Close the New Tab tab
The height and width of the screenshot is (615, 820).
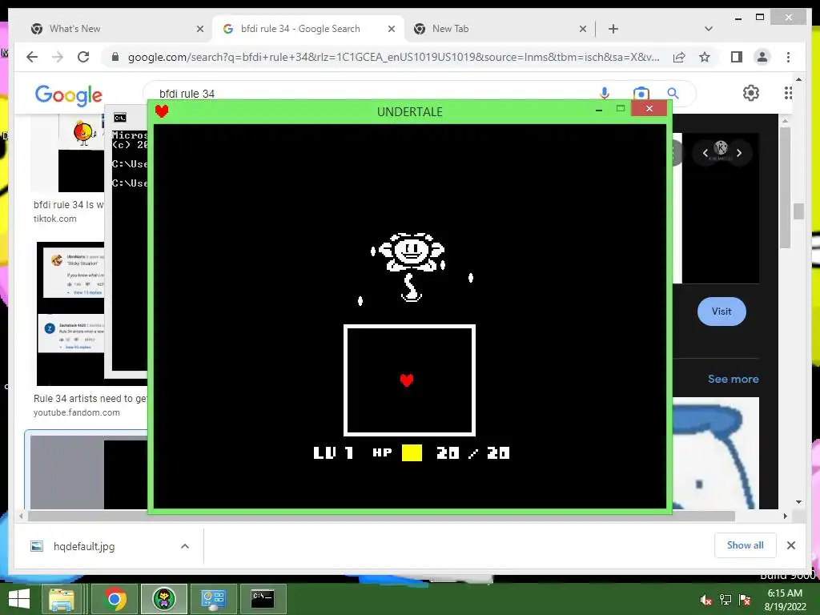pos(583,29)
